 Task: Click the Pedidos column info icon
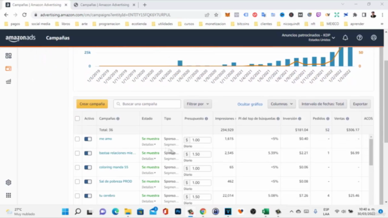click(x=327, y=119)
